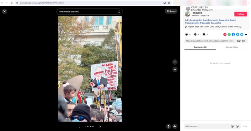The image size is (251, 131).
Task: Bookmark this photo post
Action: point(204,35)
